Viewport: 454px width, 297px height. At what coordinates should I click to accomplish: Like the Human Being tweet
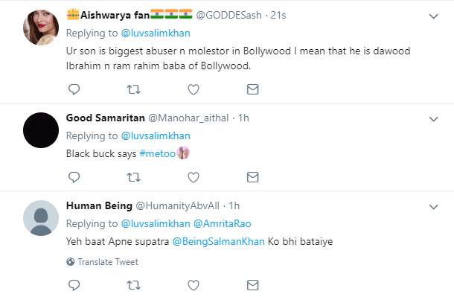coord(193,285)
